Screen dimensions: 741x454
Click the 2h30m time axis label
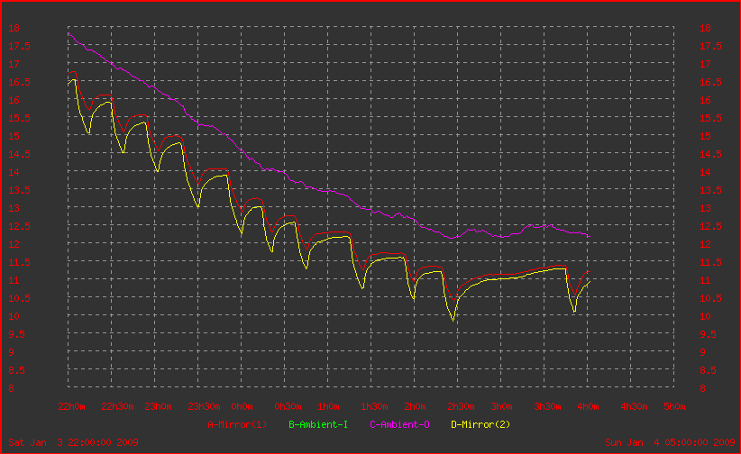461,406
